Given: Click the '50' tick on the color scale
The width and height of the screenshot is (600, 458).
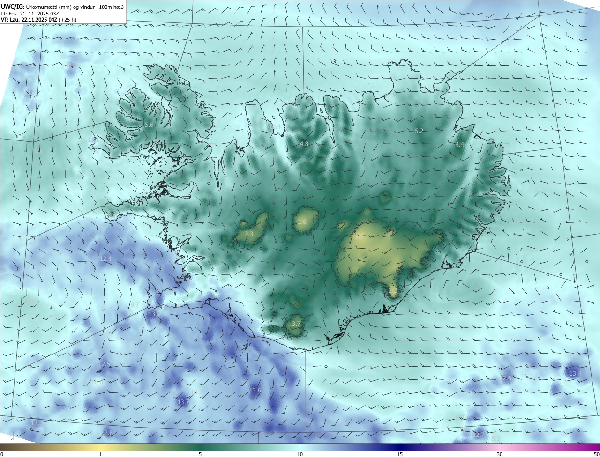Looking at the screenshot, I should coord(596,454).
